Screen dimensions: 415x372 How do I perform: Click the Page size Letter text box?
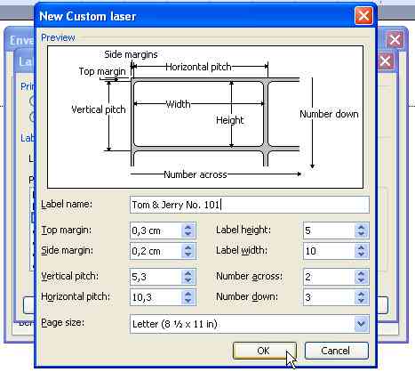coord(242,324)
